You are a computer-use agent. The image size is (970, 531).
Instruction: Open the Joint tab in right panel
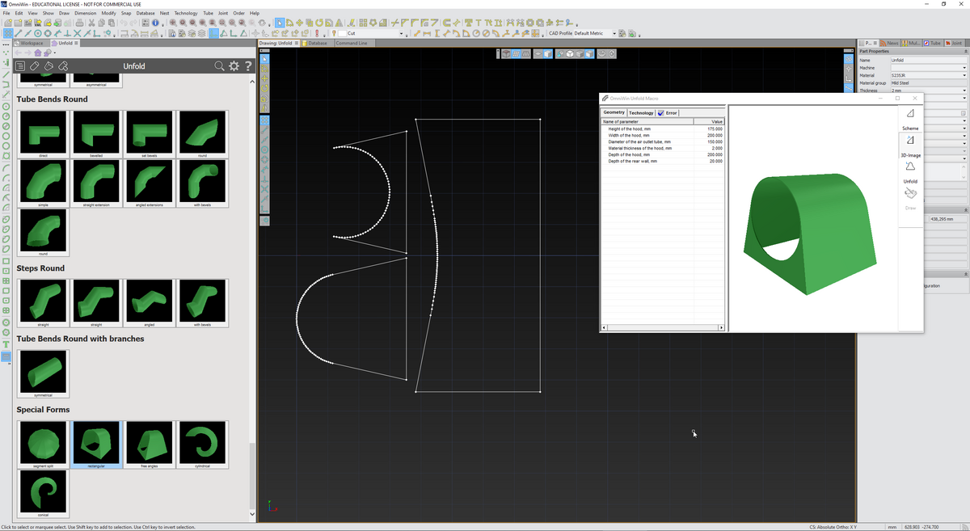[x=955, y=43]
